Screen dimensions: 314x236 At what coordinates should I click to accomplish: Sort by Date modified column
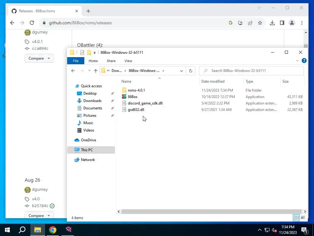pos(213,81)
